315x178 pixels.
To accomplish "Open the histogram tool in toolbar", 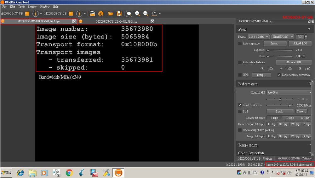I will (x=154, y=14).
